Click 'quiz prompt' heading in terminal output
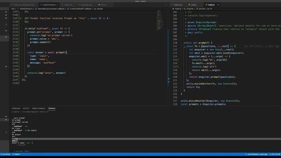This screenshot has height=158, width=281. [x=19, y=118]
